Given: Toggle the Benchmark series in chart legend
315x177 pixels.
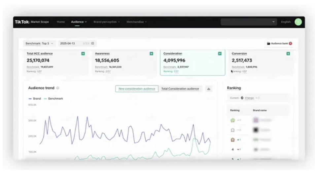Looking at the screenshot, I should click(53, 99).
